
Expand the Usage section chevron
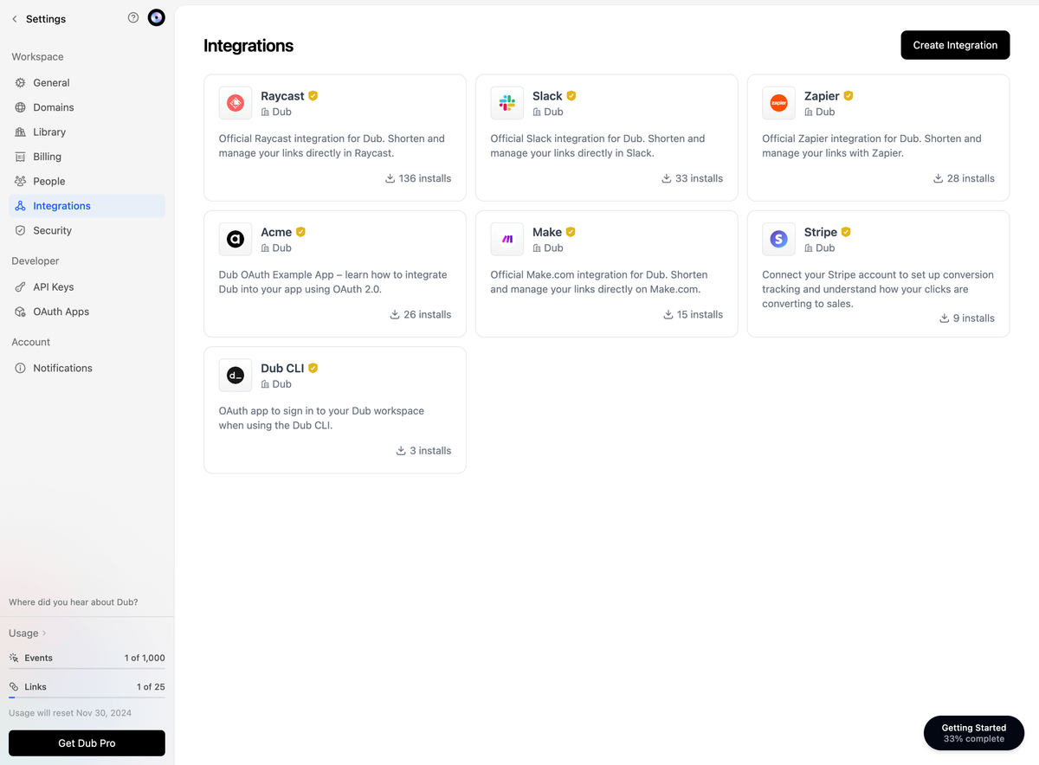pyautogui.click(x=44, y=633)
